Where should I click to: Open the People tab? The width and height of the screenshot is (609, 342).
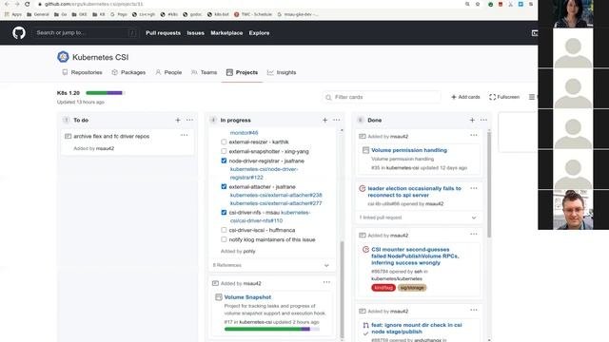168,72
